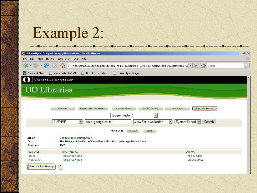257x193 pixels.
Task: Open the call number link in OIMB row
Action: [x=72, y=156]
